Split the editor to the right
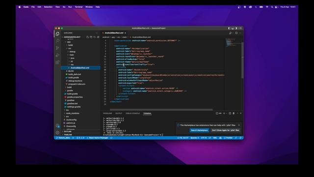The width and height of the screenshot is (314, 177). point(236,33)
